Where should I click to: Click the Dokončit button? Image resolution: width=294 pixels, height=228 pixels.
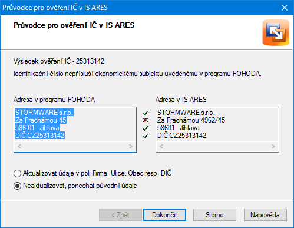[x=164, y=215]
